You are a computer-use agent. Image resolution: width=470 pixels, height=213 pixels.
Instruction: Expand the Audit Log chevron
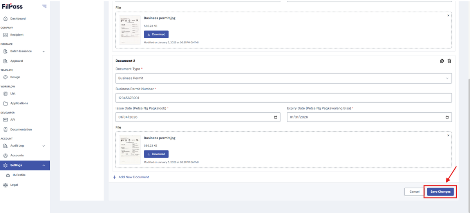tap(43, 146)
